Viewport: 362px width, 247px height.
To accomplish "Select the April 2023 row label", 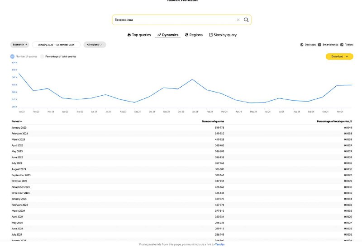I will click(17, 145).
